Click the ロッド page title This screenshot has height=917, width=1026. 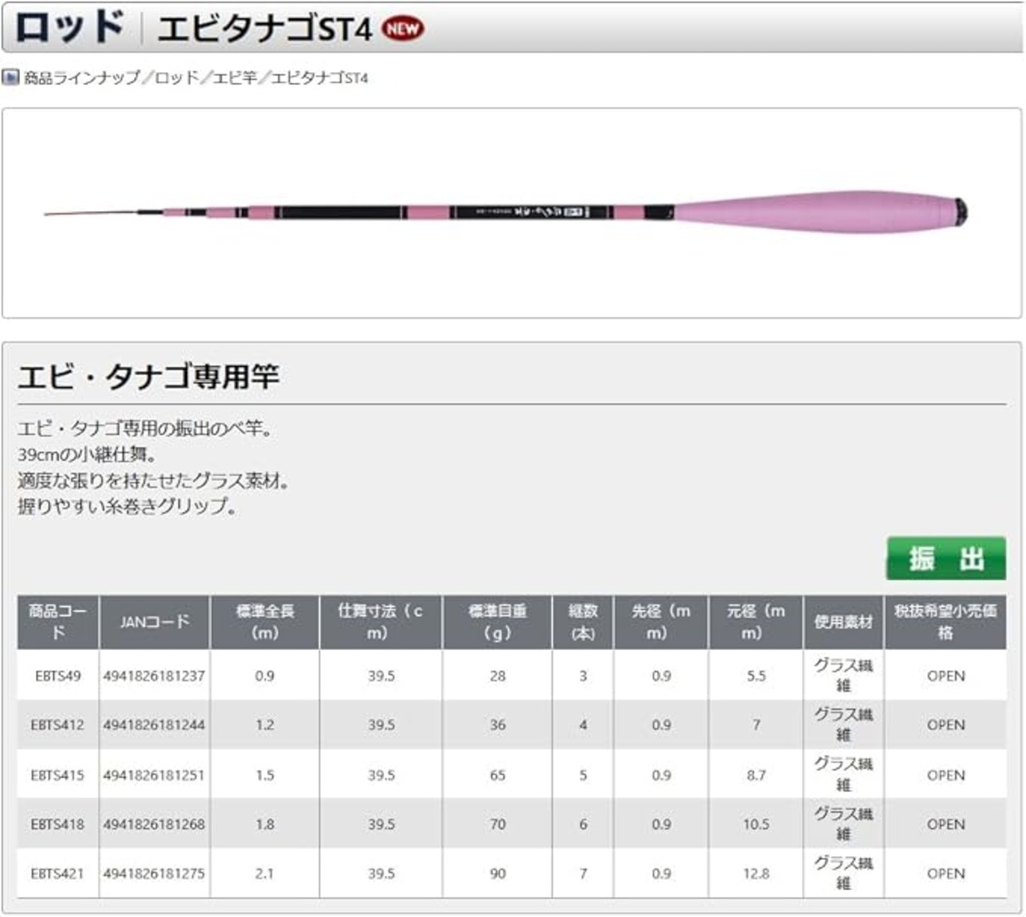coord(70,27)
